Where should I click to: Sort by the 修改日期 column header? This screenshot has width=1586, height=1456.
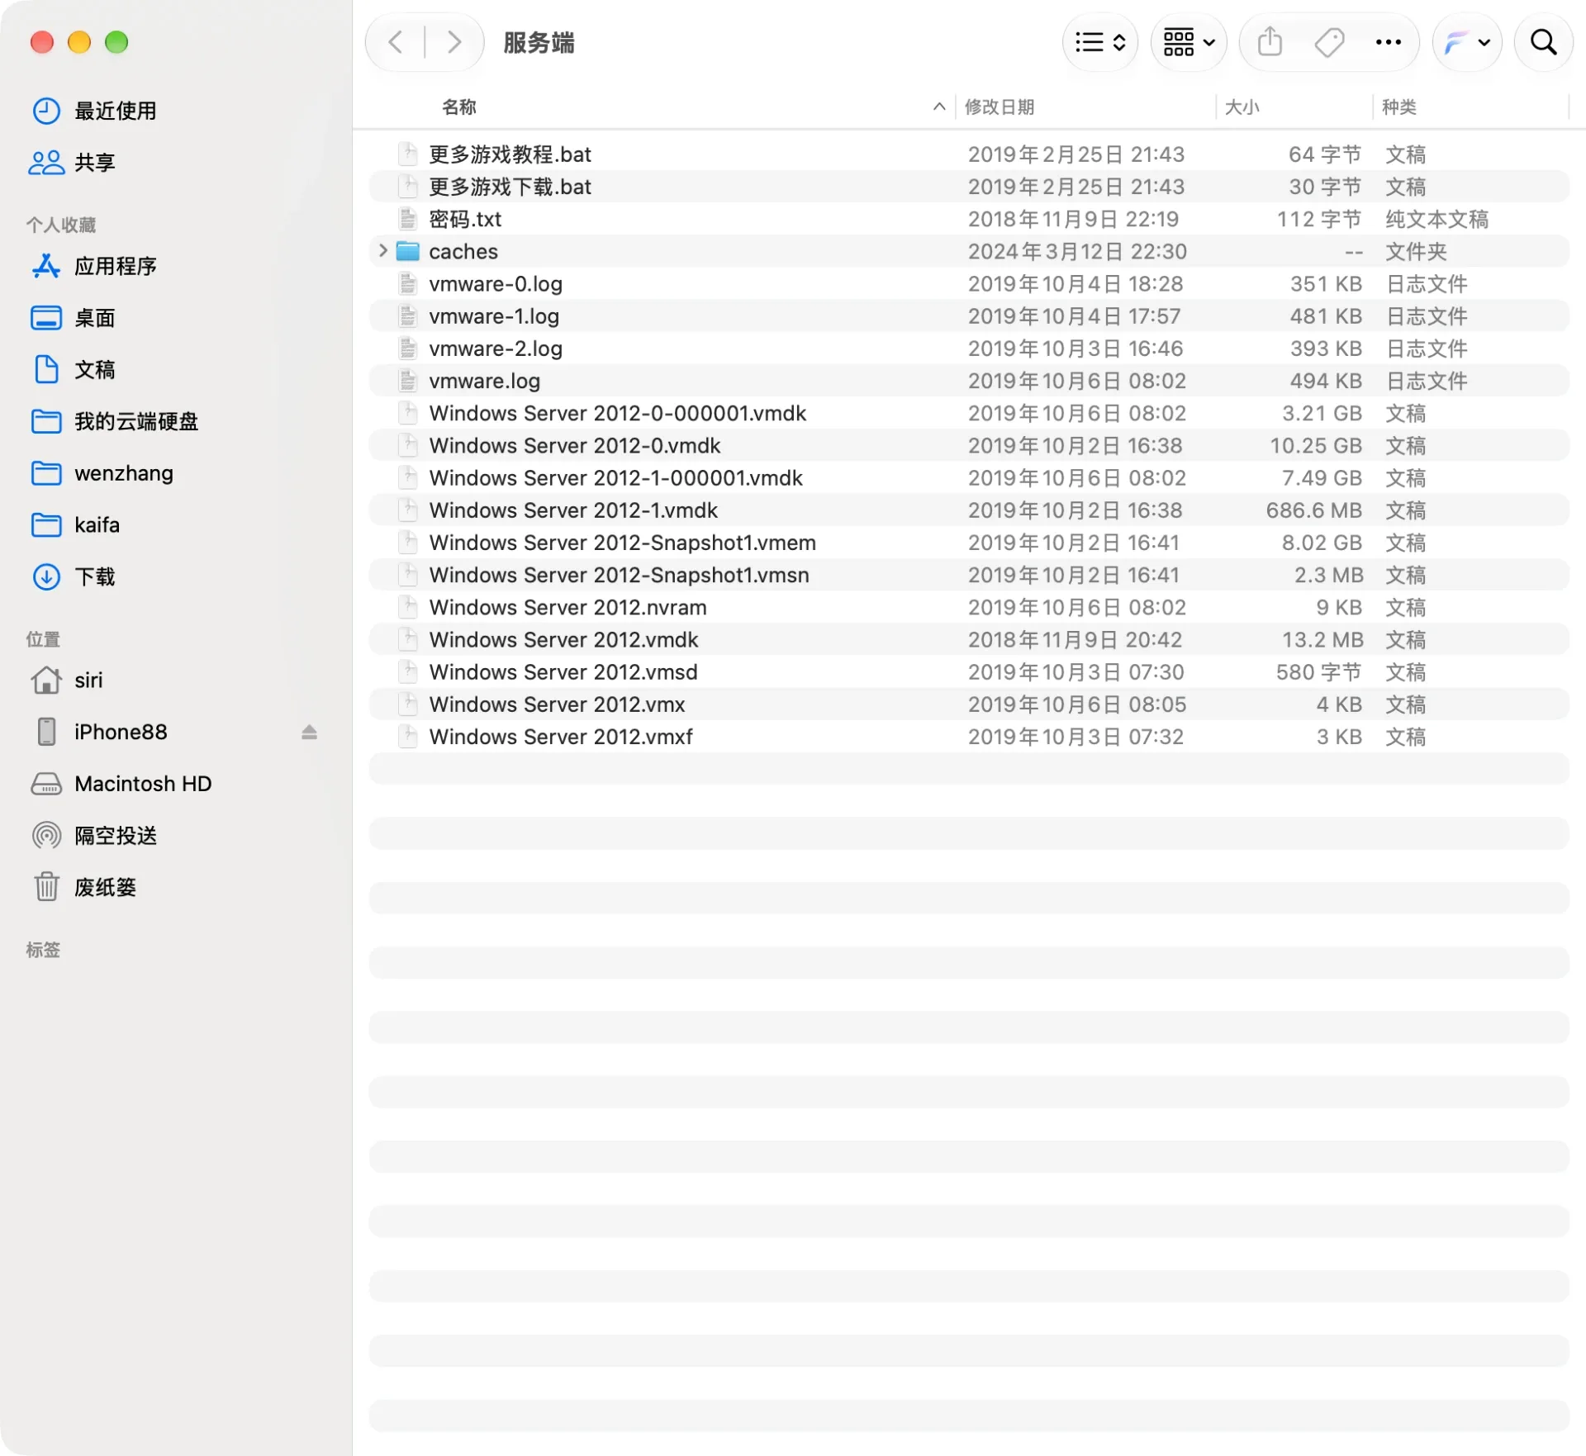[1000, 107]
